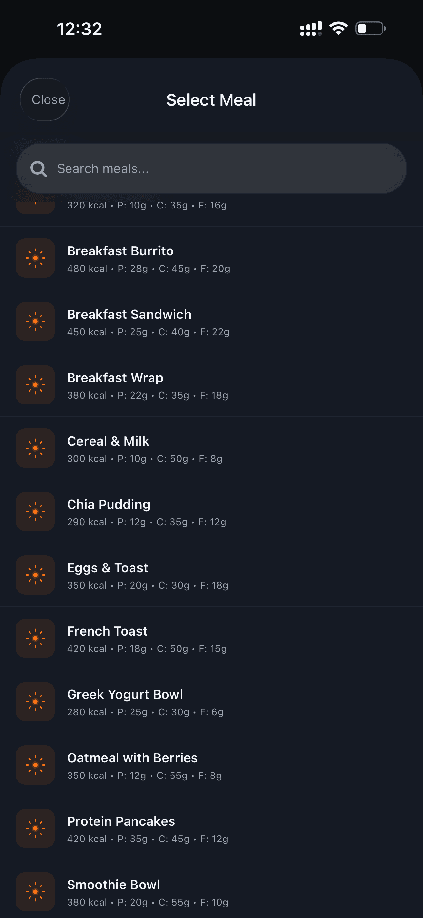Click the sun icon next to Smoothie Bowl
This screenshot has height=918, width=423.
point(35,892)
